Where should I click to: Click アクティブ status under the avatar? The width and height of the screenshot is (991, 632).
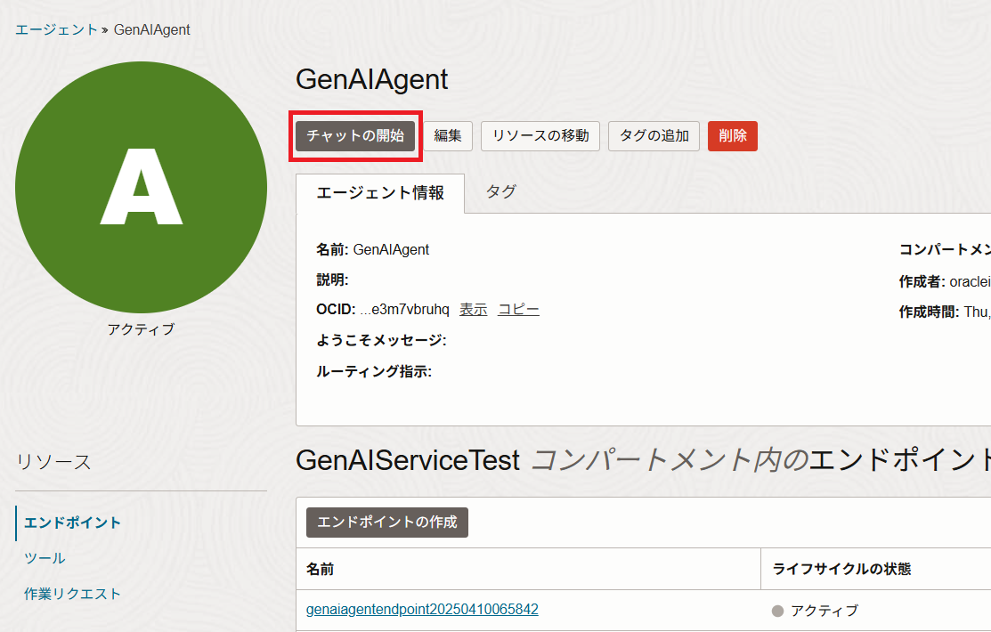pos(141,329)
